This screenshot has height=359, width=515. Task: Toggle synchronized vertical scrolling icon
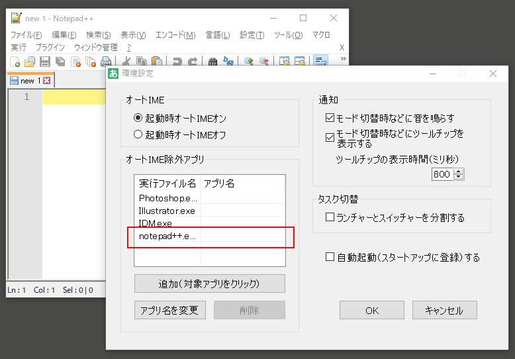pos(284,62)
